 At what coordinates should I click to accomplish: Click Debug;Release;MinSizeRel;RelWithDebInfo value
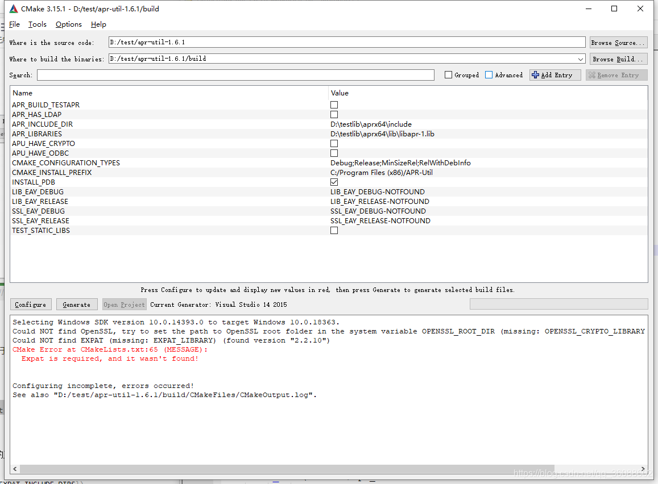click(400, 162)
